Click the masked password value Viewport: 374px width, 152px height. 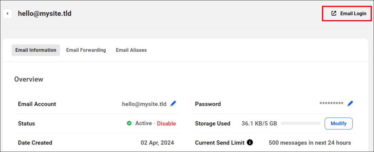[x=331, y=104]
